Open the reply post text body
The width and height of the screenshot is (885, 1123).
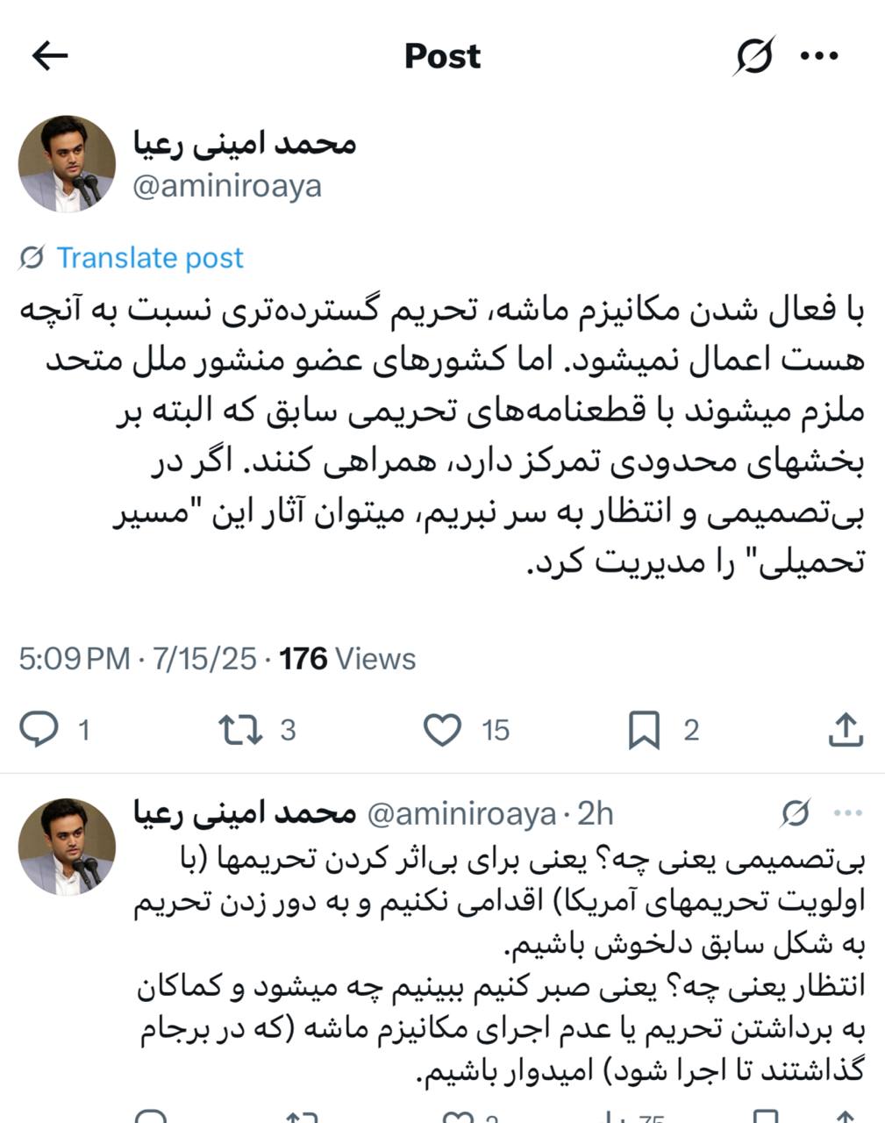pos(500,965)
